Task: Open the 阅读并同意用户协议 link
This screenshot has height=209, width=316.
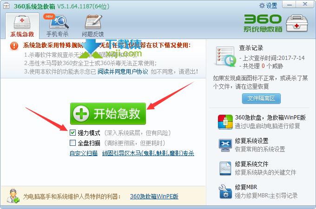Action: 123,72
